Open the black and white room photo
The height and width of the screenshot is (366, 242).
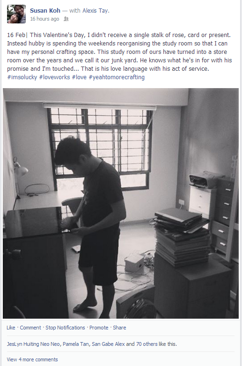[121, 203]
